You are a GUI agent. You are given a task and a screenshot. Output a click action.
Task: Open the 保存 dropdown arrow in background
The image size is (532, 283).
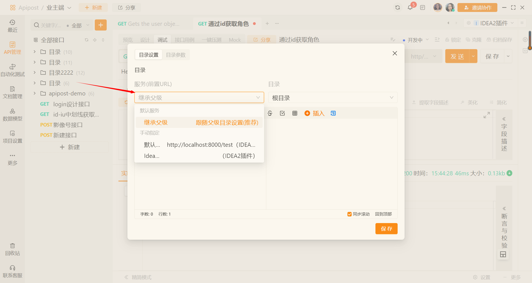click(508, 56)
